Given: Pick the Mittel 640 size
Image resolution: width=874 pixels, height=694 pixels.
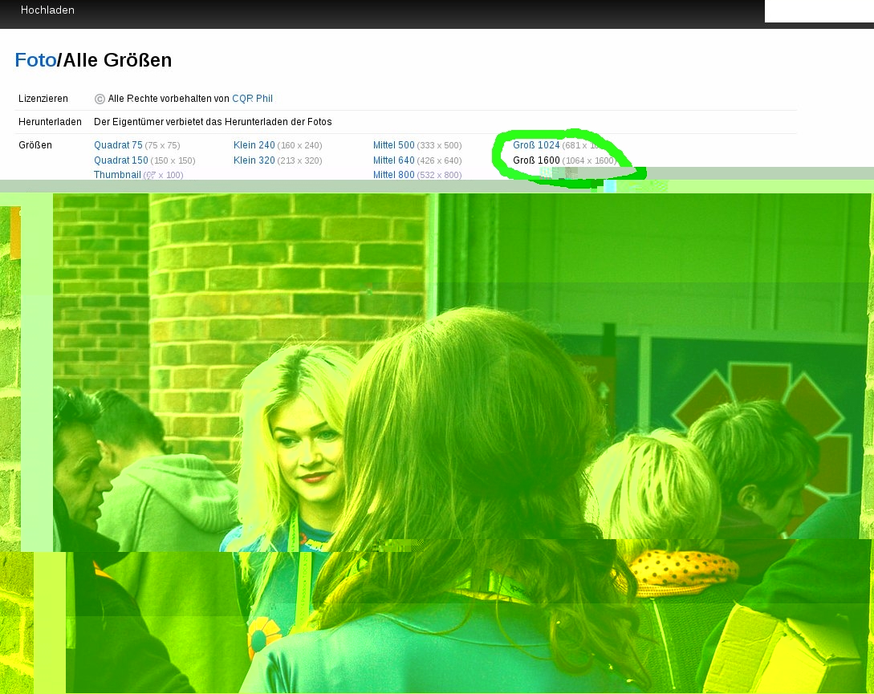Looking at the screenshot, I should pos(393,160).
